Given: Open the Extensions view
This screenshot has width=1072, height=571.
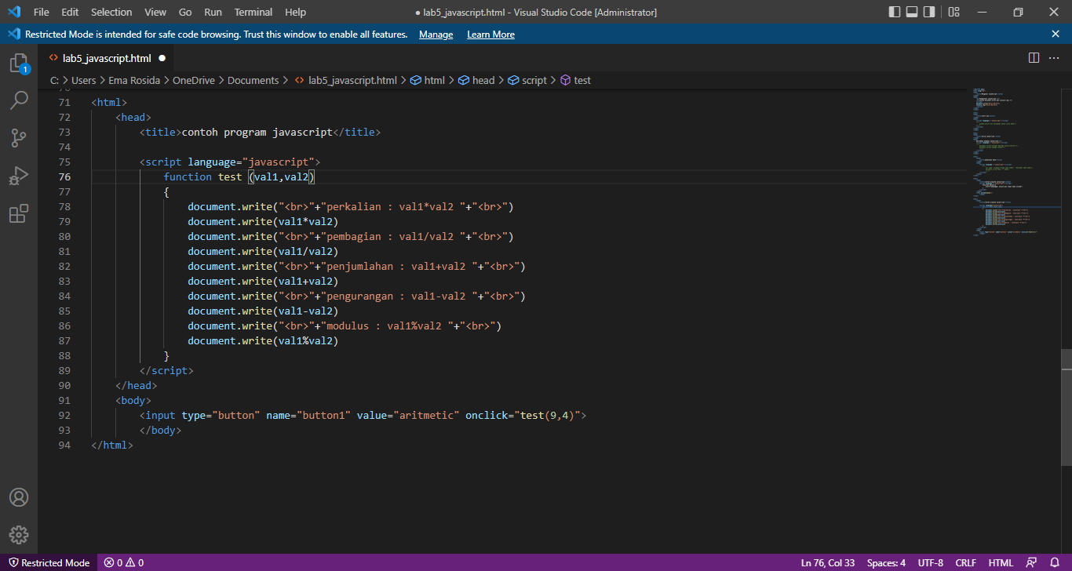Looking at the screenshot, I should (19, 213).
